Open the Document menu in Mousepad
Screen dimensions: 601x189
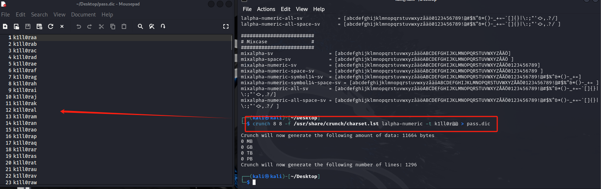(x=83, y=15)
